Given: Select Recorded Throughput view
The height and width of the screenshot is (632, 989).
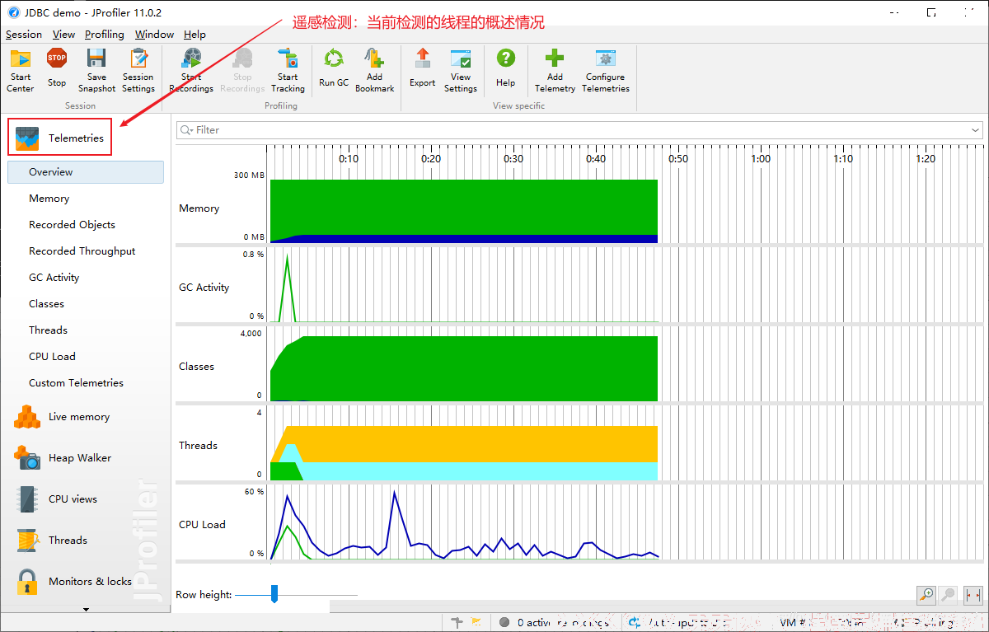Looking at the screenshot, I should (82, 251).
